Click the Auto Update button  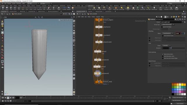[x=180, y=104]
